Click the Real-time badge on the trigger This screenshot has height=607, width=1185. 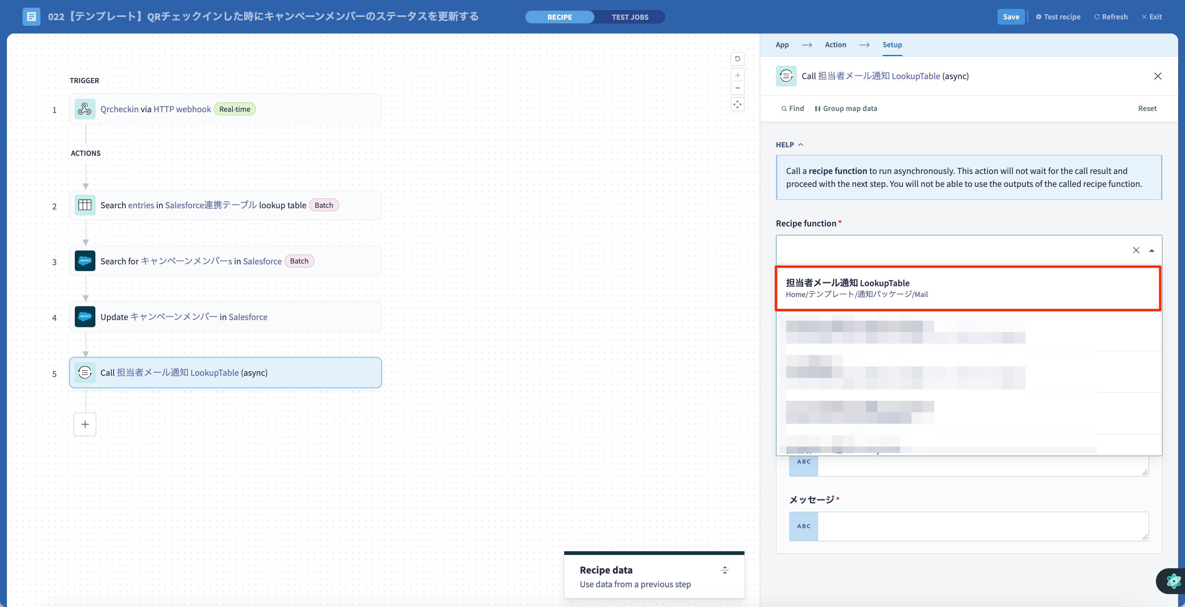click(234, 109)
